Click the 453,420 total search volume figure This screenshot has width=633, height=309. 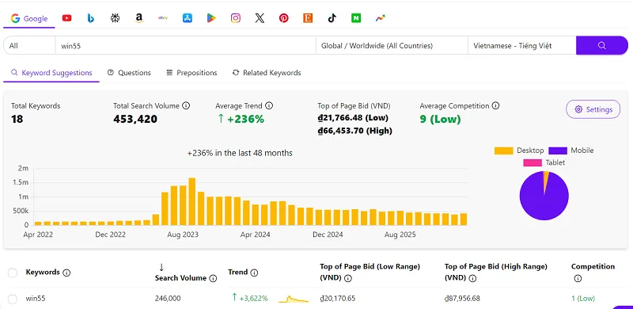(135, 120)
